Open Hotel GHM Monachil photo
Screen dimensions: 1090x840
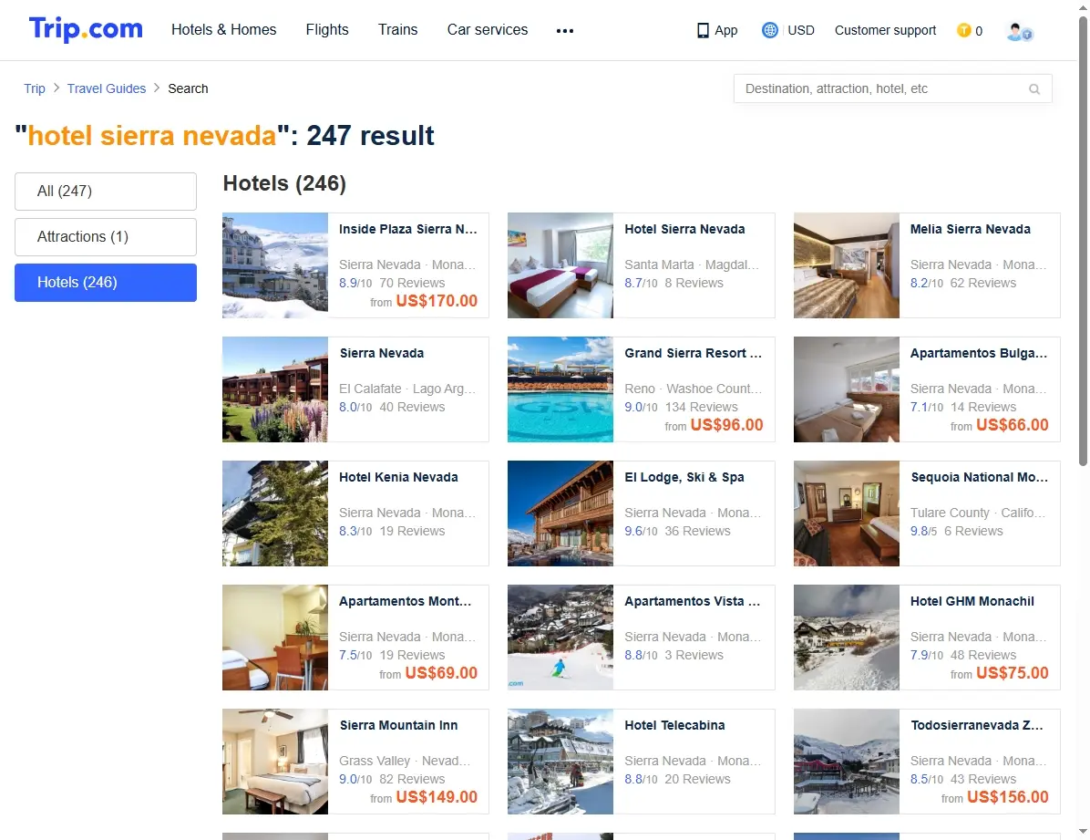pyautogui.click(x=847, y=637)
